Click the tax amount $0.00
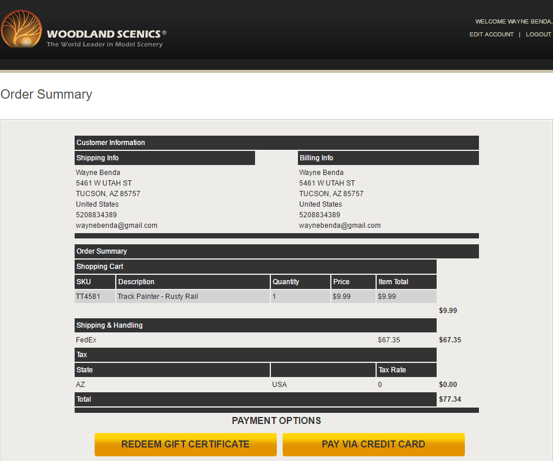 click(448, 385)
